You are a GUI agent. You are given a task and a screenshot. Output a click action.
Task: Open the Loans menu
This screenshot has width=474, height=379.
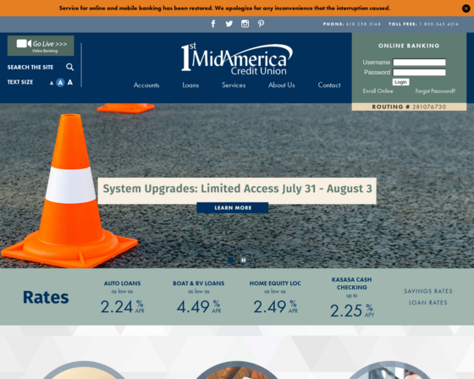click(x=190, y=85)
